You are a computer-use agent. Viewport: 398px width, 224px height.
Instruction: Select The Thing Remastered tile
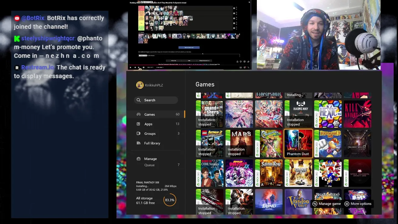point(269,202)
